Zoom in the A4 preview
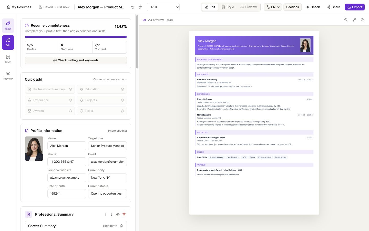The height and width of the screenshot is (231, 369). (362, 20)
